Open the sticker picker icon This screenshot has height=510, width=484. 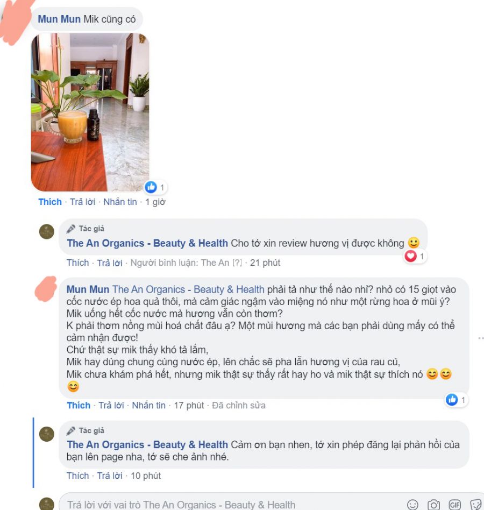click(x=475, y=505)
